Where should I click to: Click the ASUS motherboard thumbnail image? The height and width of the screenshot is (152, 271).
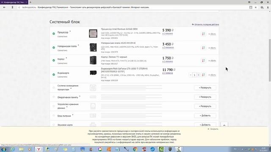93,47
